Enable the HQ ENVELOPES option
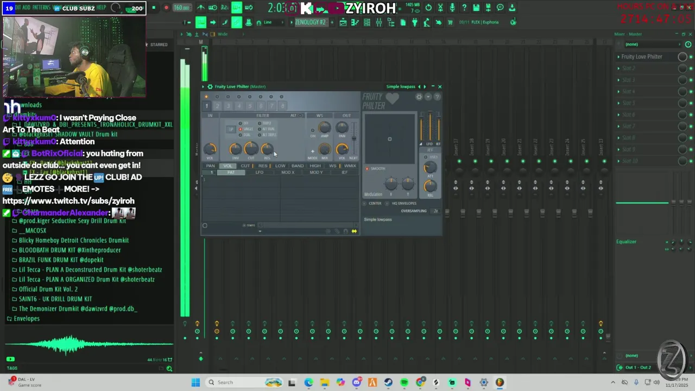Viewport: 695px width, 391px height. [387, 204]
